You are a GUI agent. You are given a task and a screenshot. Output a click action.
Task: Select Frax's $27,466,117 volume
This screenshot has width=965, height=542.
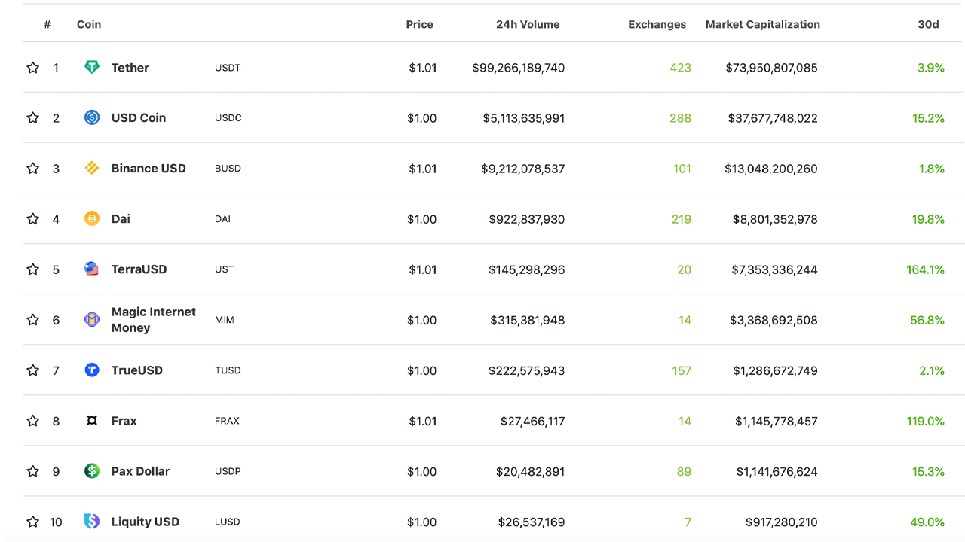533,421
